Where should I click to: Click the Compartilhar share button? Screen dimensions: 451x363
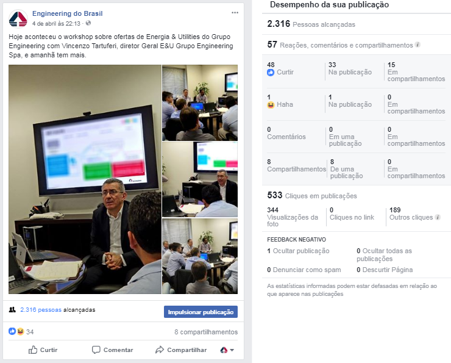[x=181, y=350]
